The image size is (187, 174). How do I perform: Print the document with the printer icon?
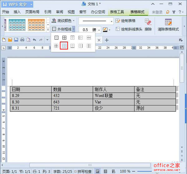click(x=22, y=40)
